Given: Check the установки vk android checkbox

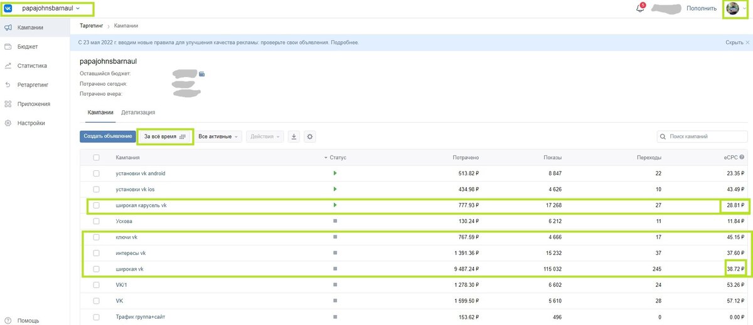Looking at the screenshot, I should coord(96,173).
